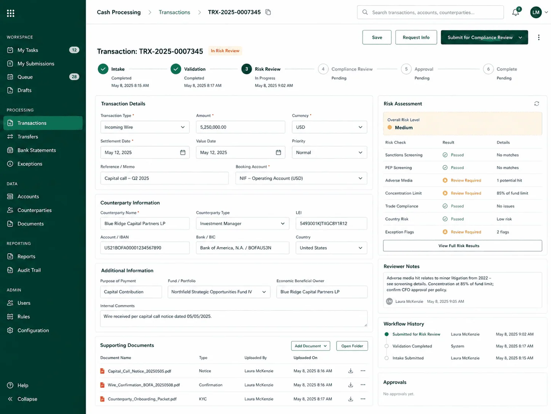Click Request Info button
Screen dimensions: 551x414
click(416, 37)
